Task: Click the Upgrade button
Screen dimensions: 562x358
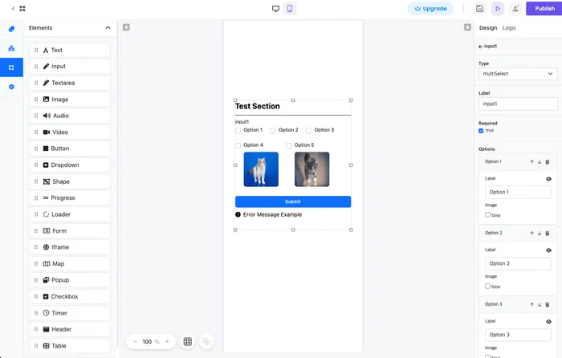Action: pyautogui.click(x=430, y=9)
